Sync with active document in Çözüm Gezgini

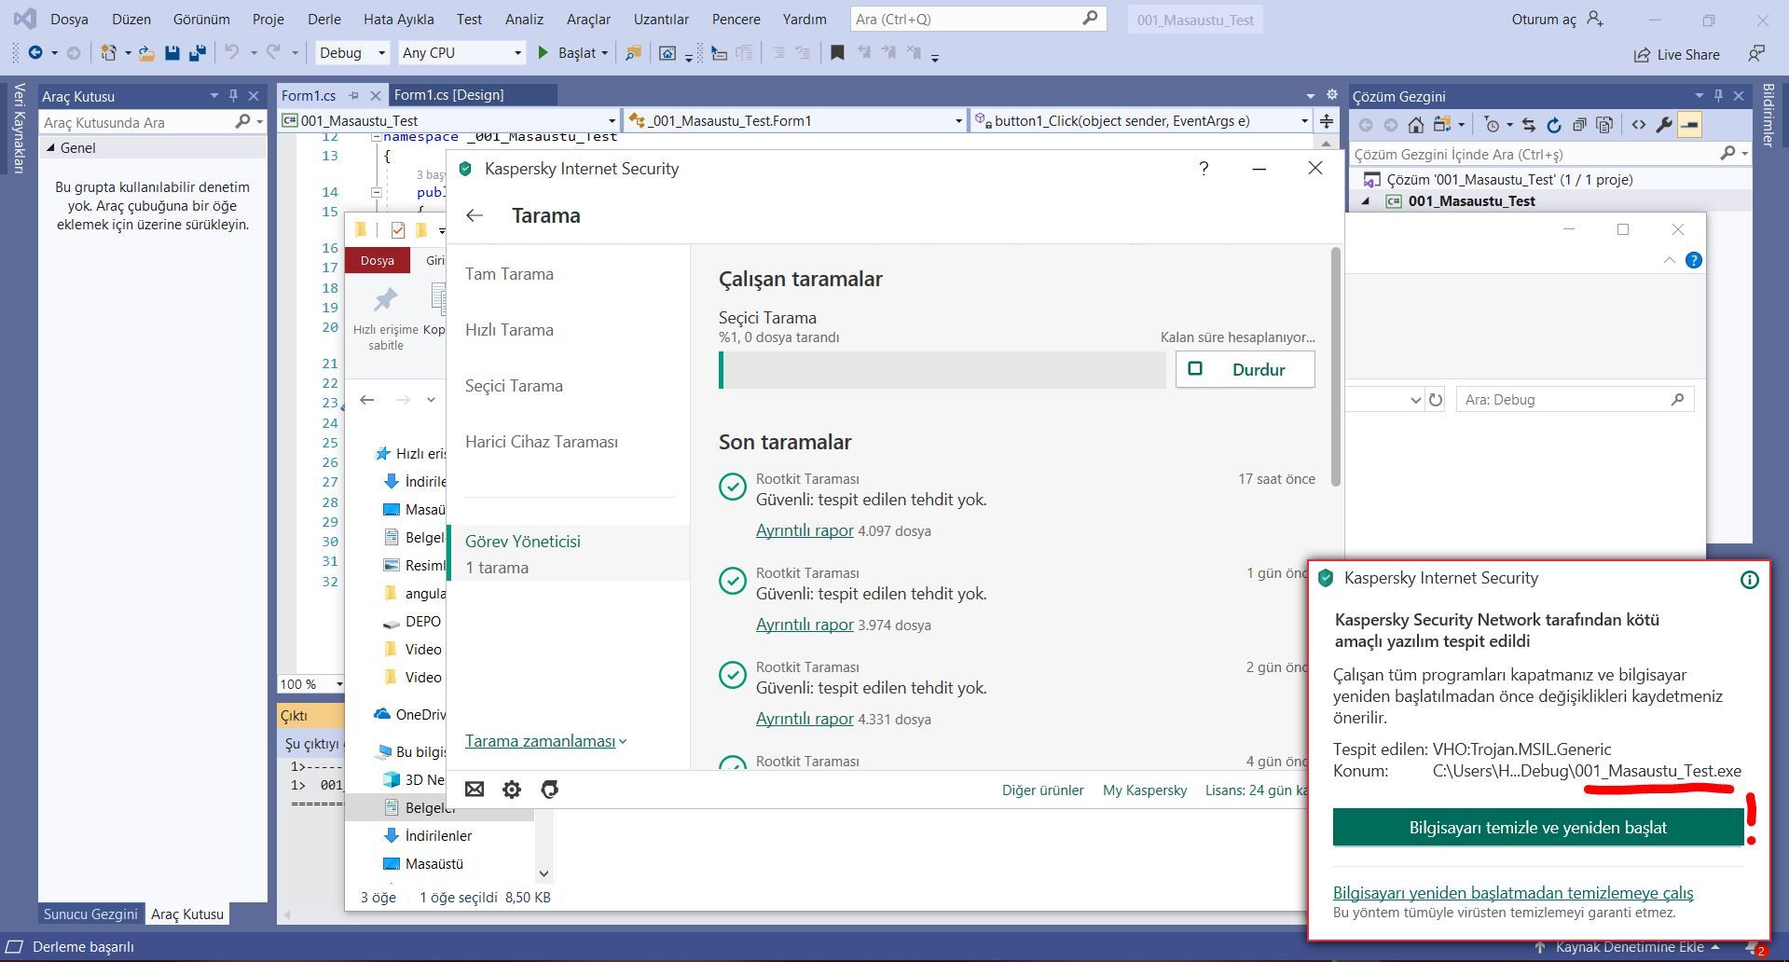1529,124
